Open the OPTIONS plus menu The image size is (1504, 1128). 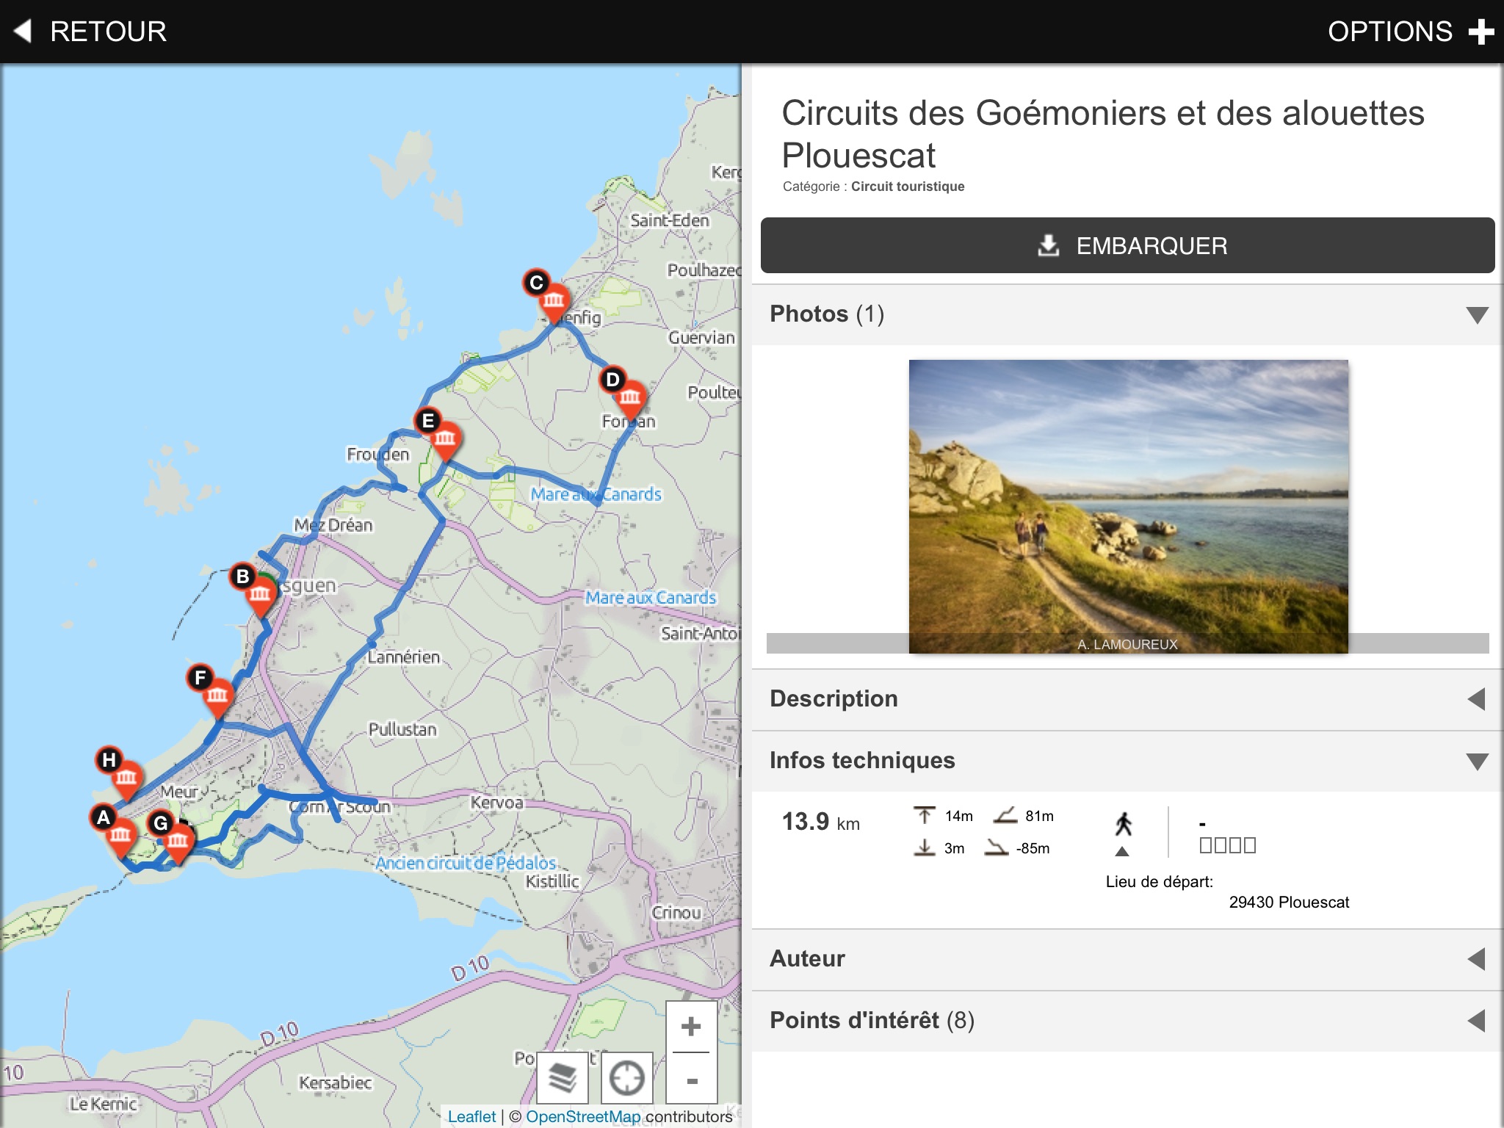tap(1410, 32)
